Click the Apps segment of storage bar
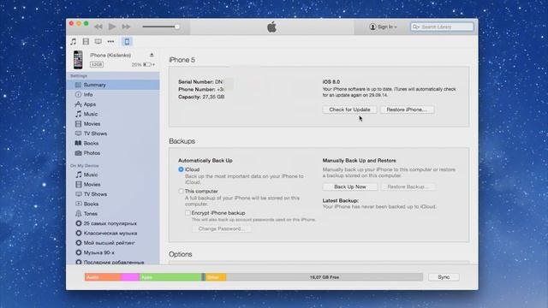The height and width of the screenshot is (308, 548). (170, 277)
